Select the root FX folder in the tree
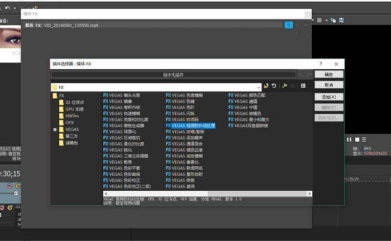Image resolution: width=391 pixels, height=241 pixels. pyautogui.click(x=59, y=95)
